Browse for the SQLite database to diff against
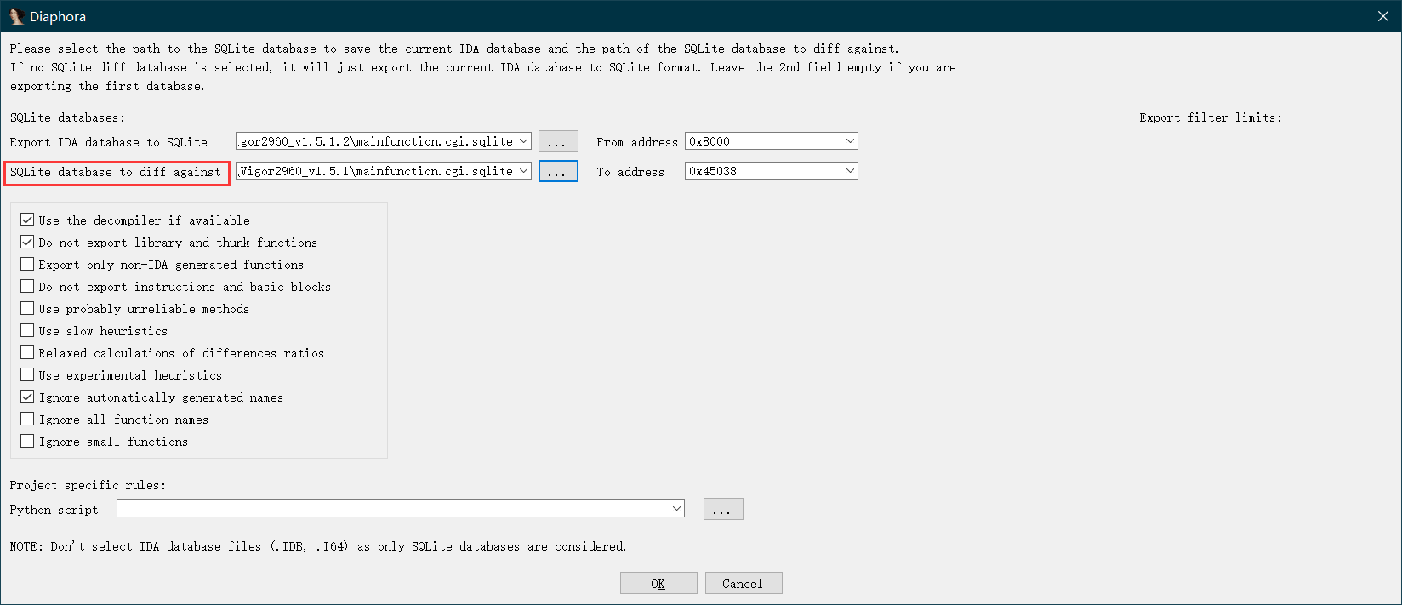The image size is (1402, 605). pyautogui.click(x=558, y=171)
